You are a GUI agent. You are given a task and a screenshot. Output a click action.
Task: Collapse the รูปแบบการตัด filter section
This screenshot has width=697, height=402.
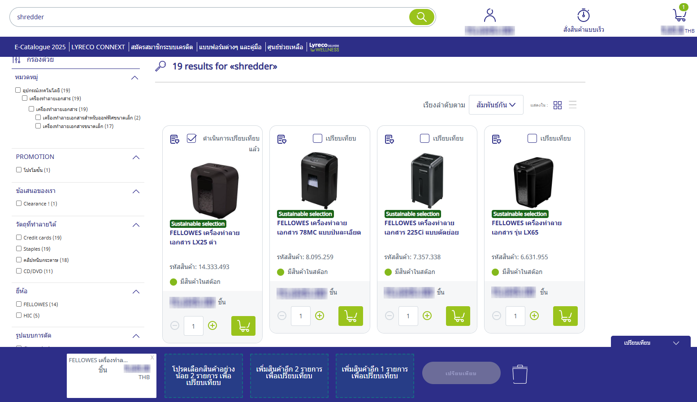[136, 336]
